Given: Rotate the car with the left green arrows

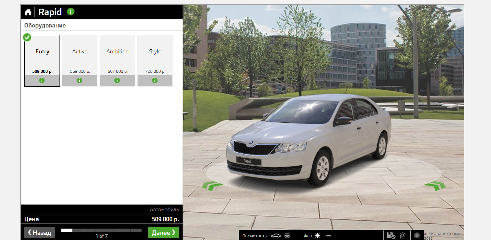Looking at the screenshot, I should click(212, 186).
